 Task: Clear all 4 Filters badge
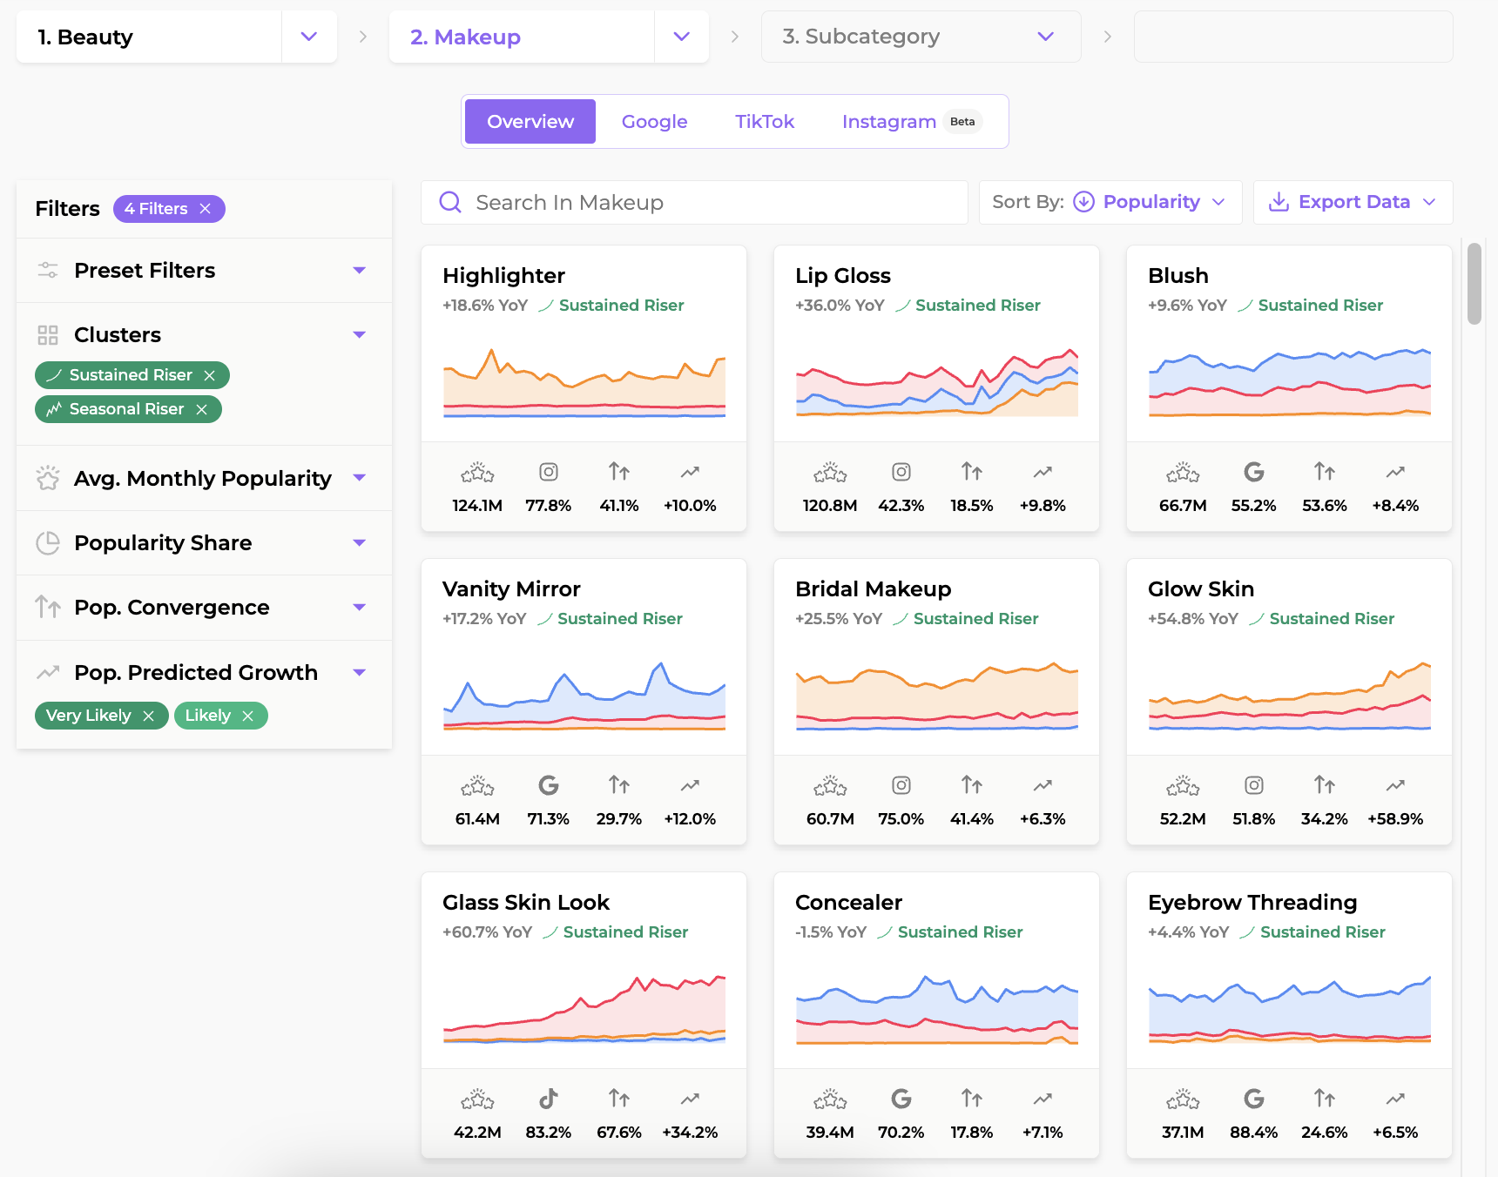pos(205,209)
